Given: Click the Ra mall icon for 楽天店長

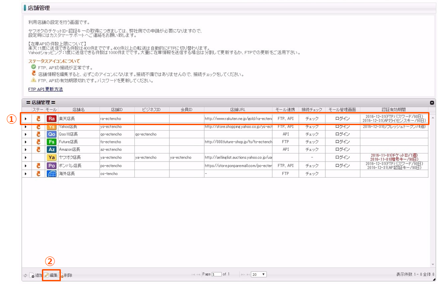Looking at the screenshot, I should (51, 118).
